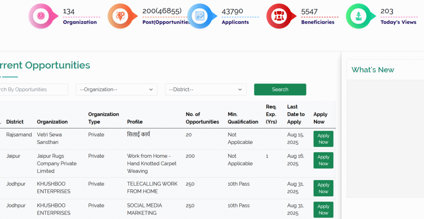Click the No. of Opportunities header
The image size is (424, 219).
click(x=202, y=118)
